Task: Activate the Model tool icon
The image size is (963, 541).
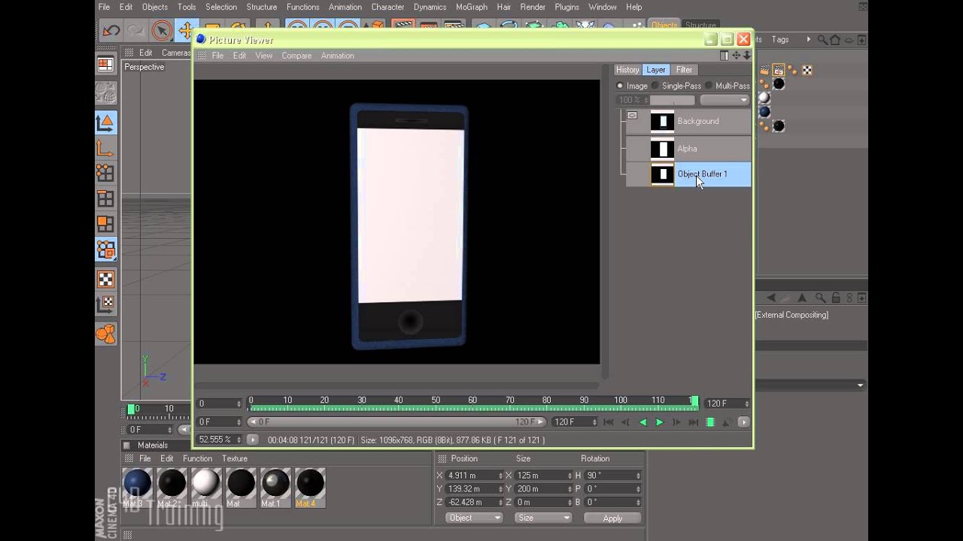Action: [x=106, y=122]
